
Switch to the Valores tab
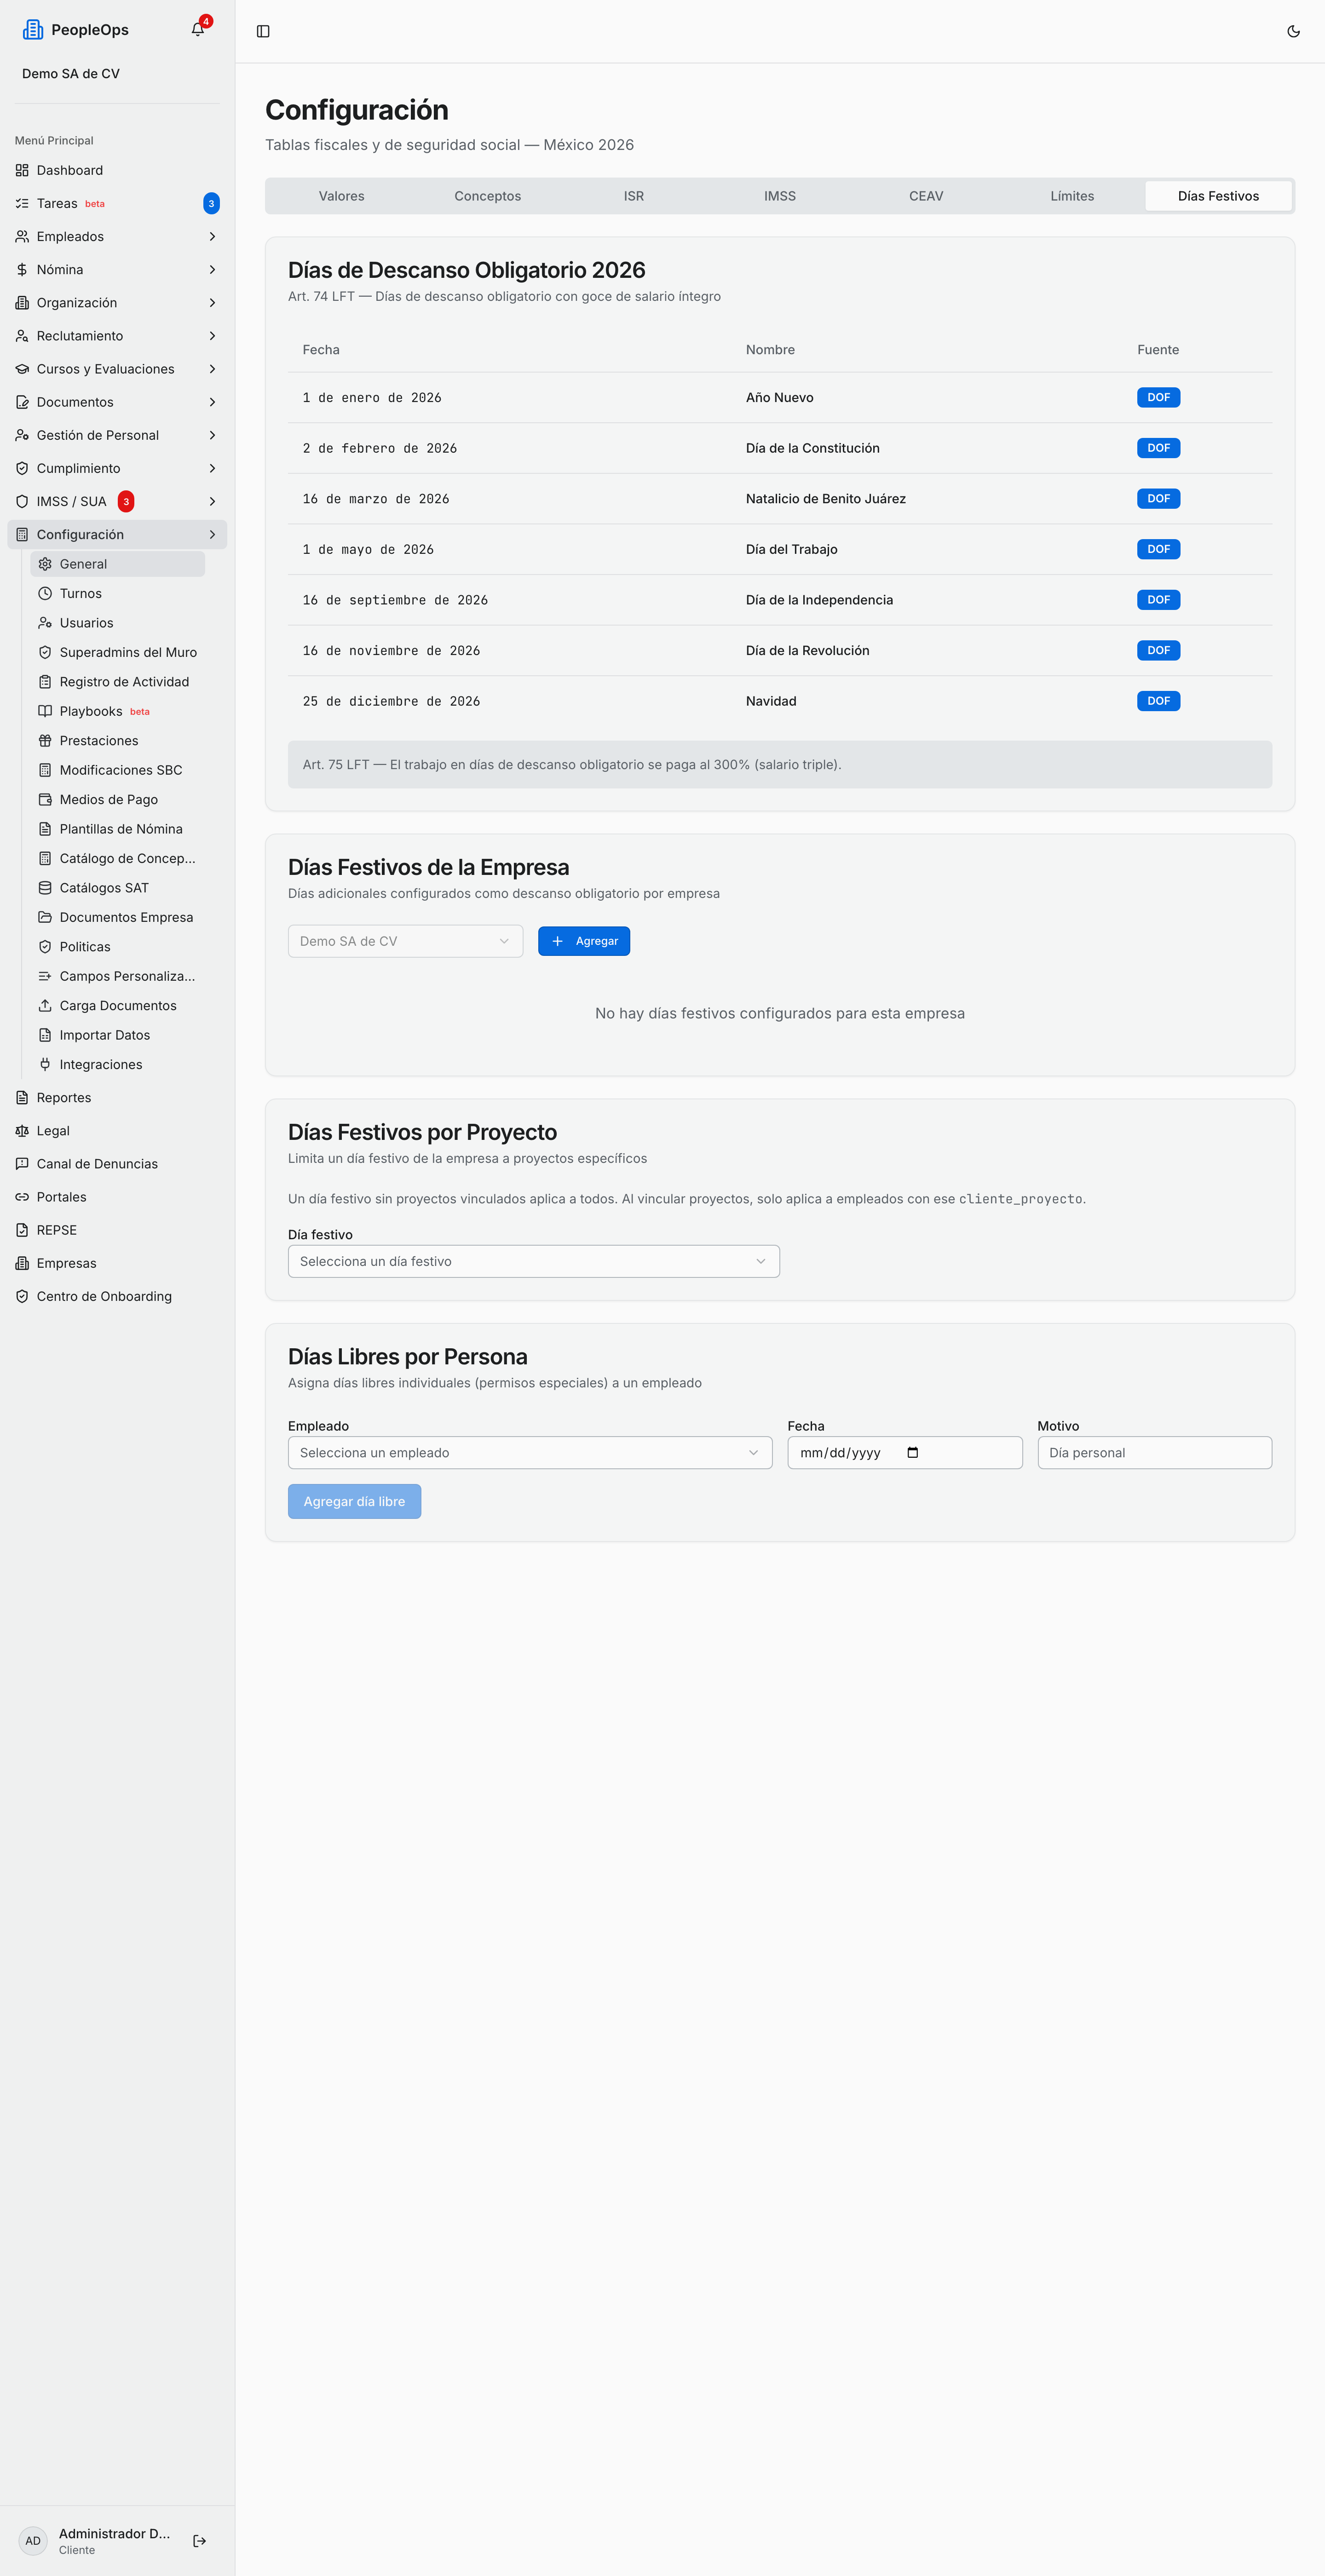pos(342,196)
